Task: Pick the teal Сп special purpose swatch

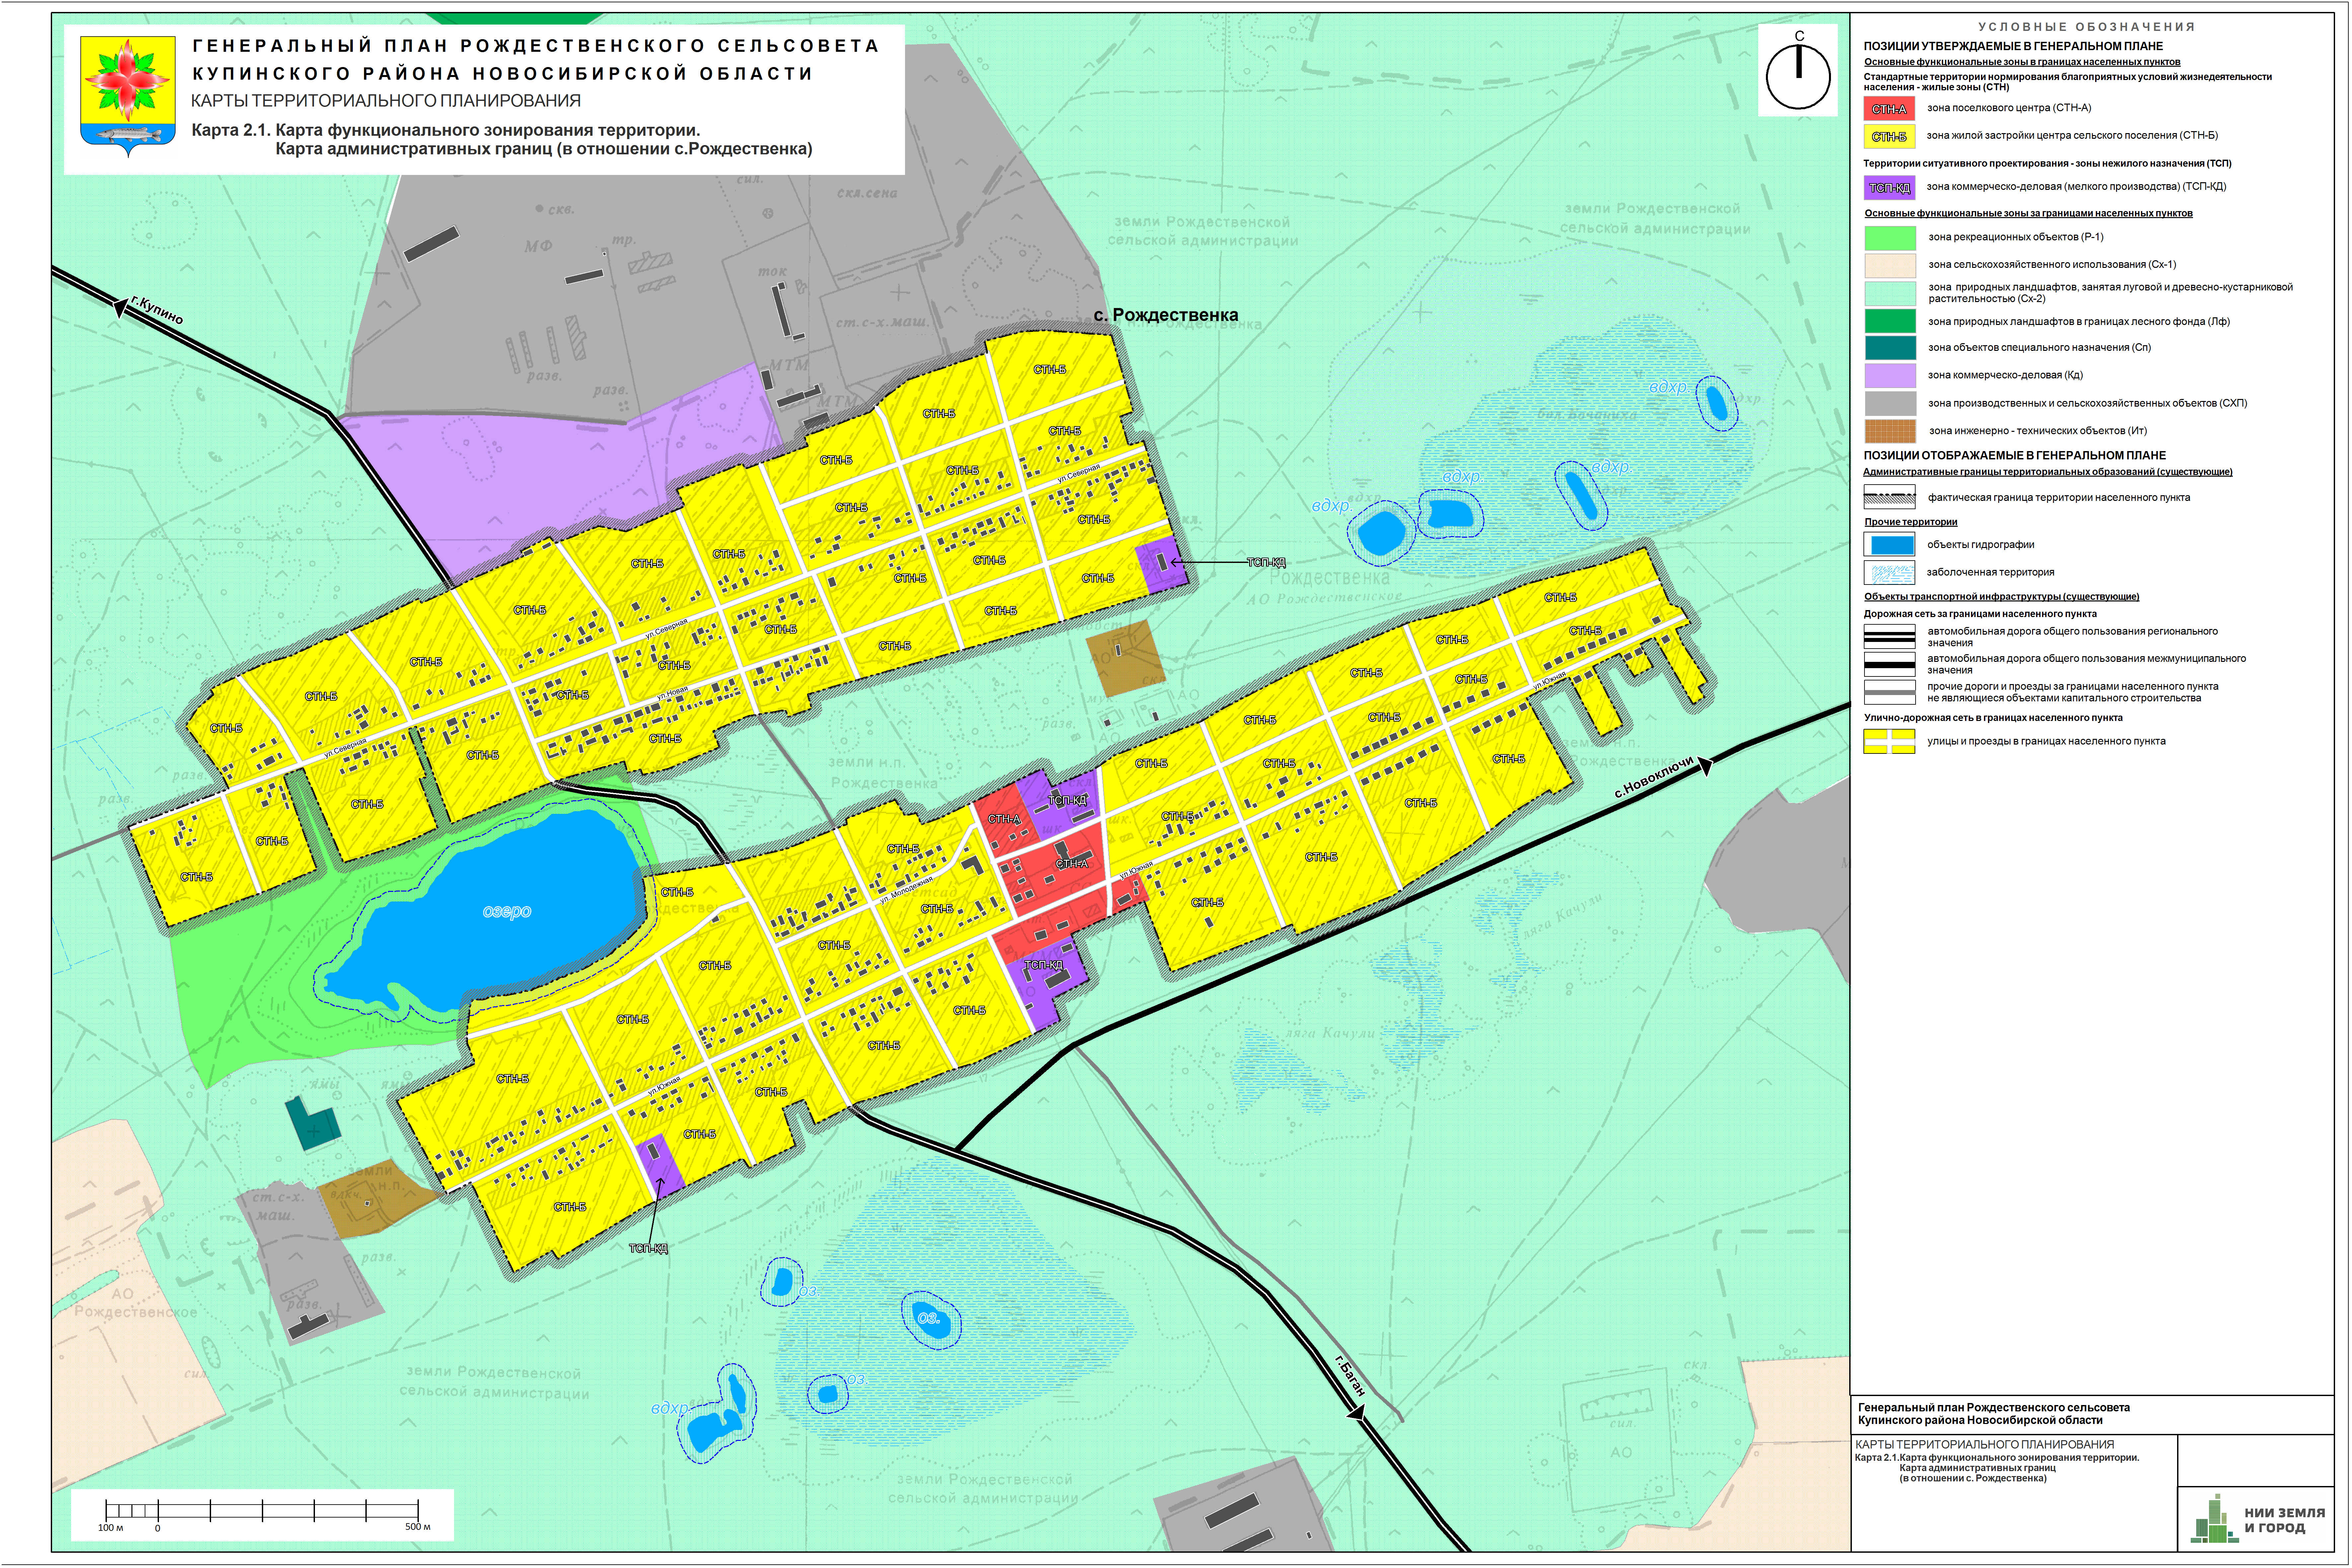Action: 1890,348
